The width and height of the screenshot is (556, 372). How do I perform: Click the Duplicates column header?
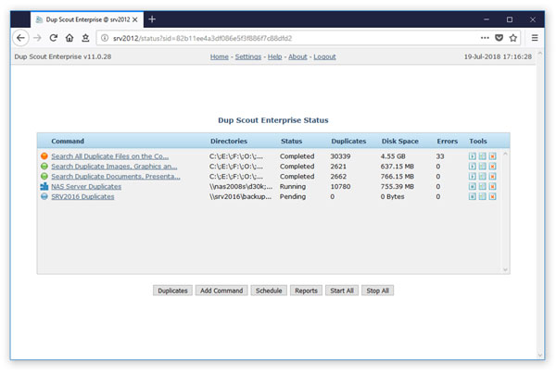[348, 141]
